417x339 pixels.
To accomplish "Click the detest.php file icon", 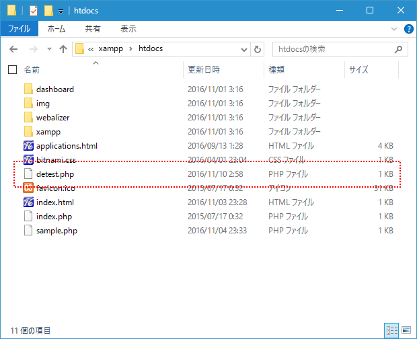I will 28,174.
